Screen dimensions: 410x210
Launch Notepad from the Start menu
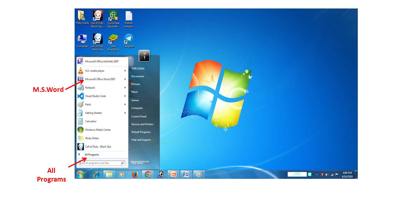102,88
